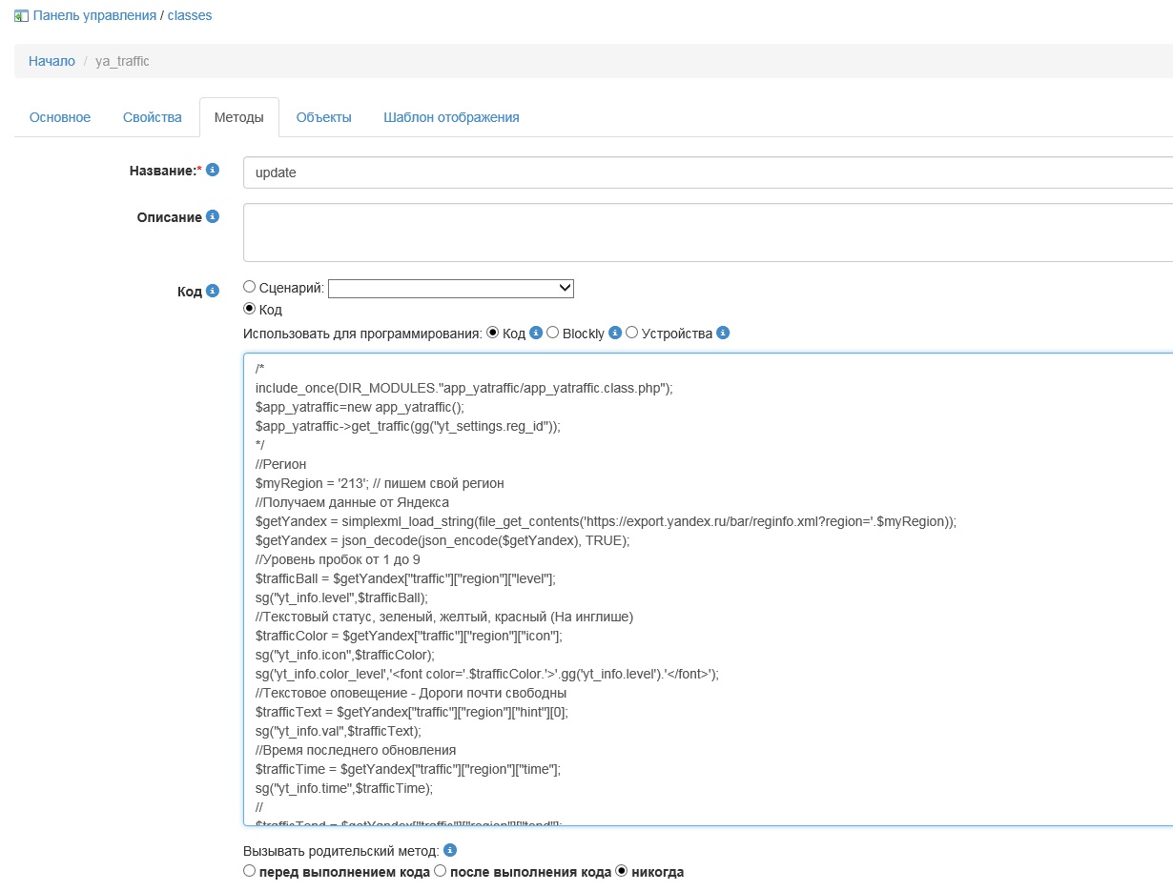Go to the Шаблон отображения tab
1173x891 pixels.
[451, 117]
